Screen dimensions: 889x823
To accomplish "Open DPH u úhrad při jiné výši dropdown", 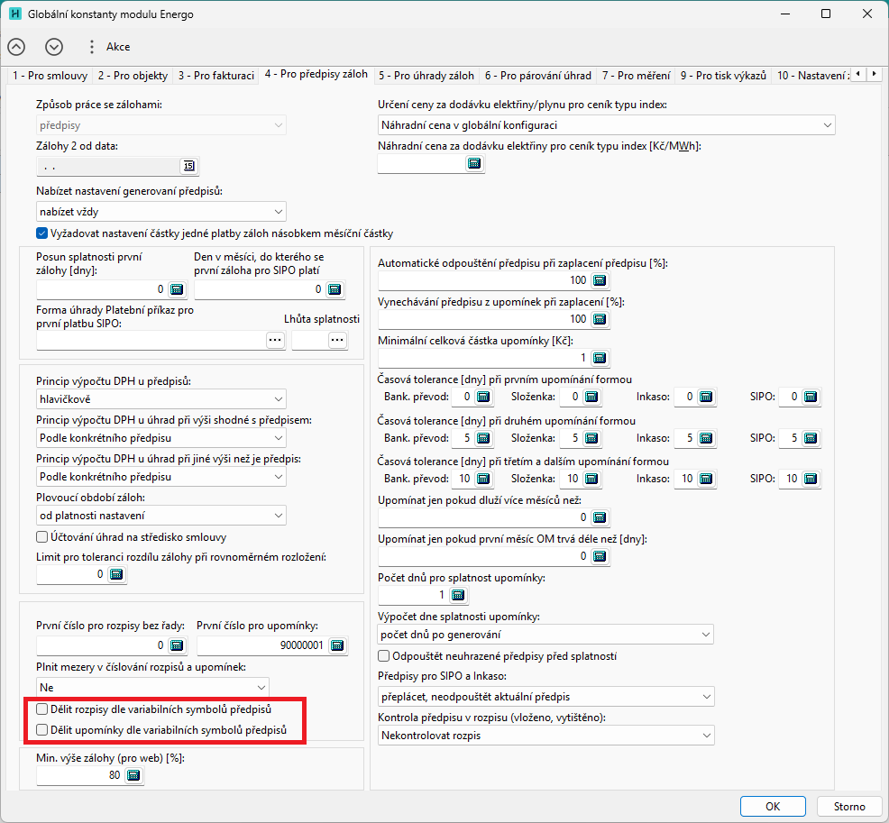I will (161, 477).
